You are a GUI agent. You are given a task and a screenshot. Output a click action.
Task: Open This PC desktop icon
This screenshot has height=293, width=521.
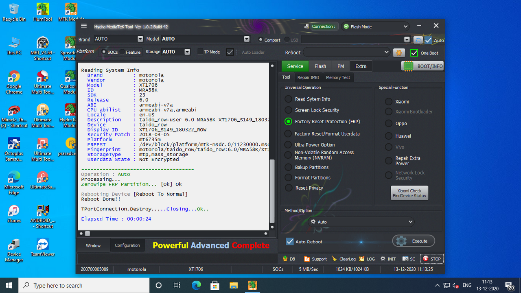pyautogui.click(x=14, y=46)
